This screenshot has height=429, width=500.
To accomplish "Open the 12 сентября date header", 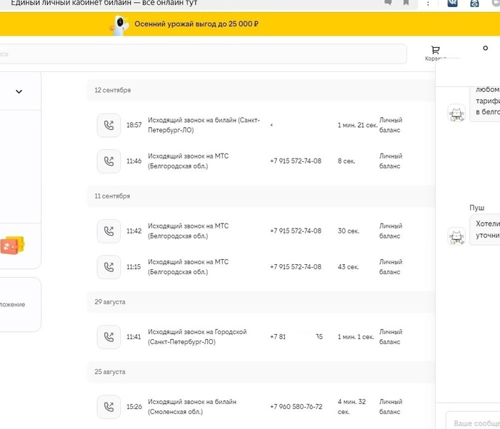I will coord(113,91).
